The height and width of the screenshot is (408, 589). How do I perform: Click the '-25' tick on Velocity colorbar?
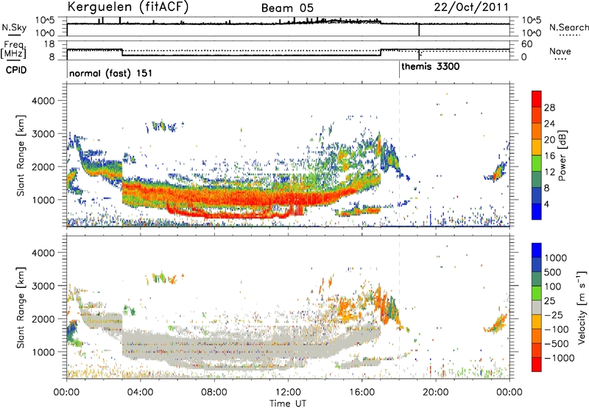click(x=554, y=314)
